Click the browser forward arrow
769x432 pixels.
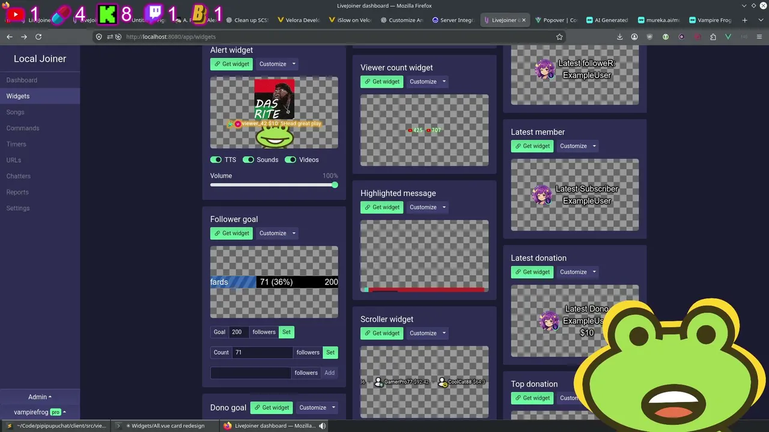click(x=24, y=37)
